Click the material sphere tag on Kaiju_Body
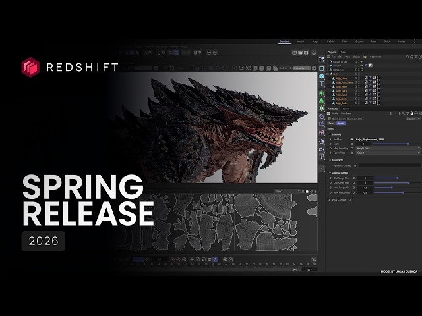This screenshot has height=316, width=422. (378, 103)
